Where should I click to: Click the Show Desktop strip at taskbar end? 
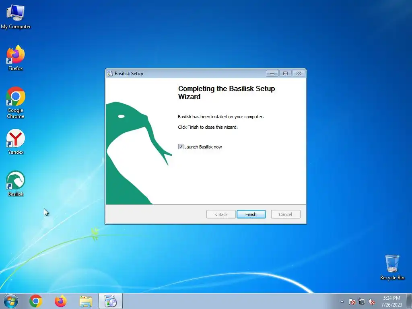click(x=409, y=301)
